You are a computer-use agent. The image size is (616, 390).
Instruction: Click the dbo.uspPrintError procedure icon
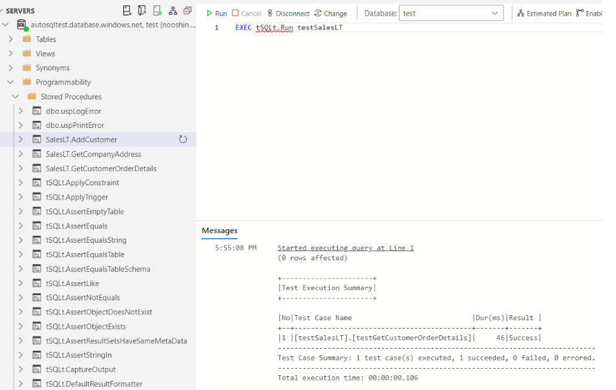[37, 125]
